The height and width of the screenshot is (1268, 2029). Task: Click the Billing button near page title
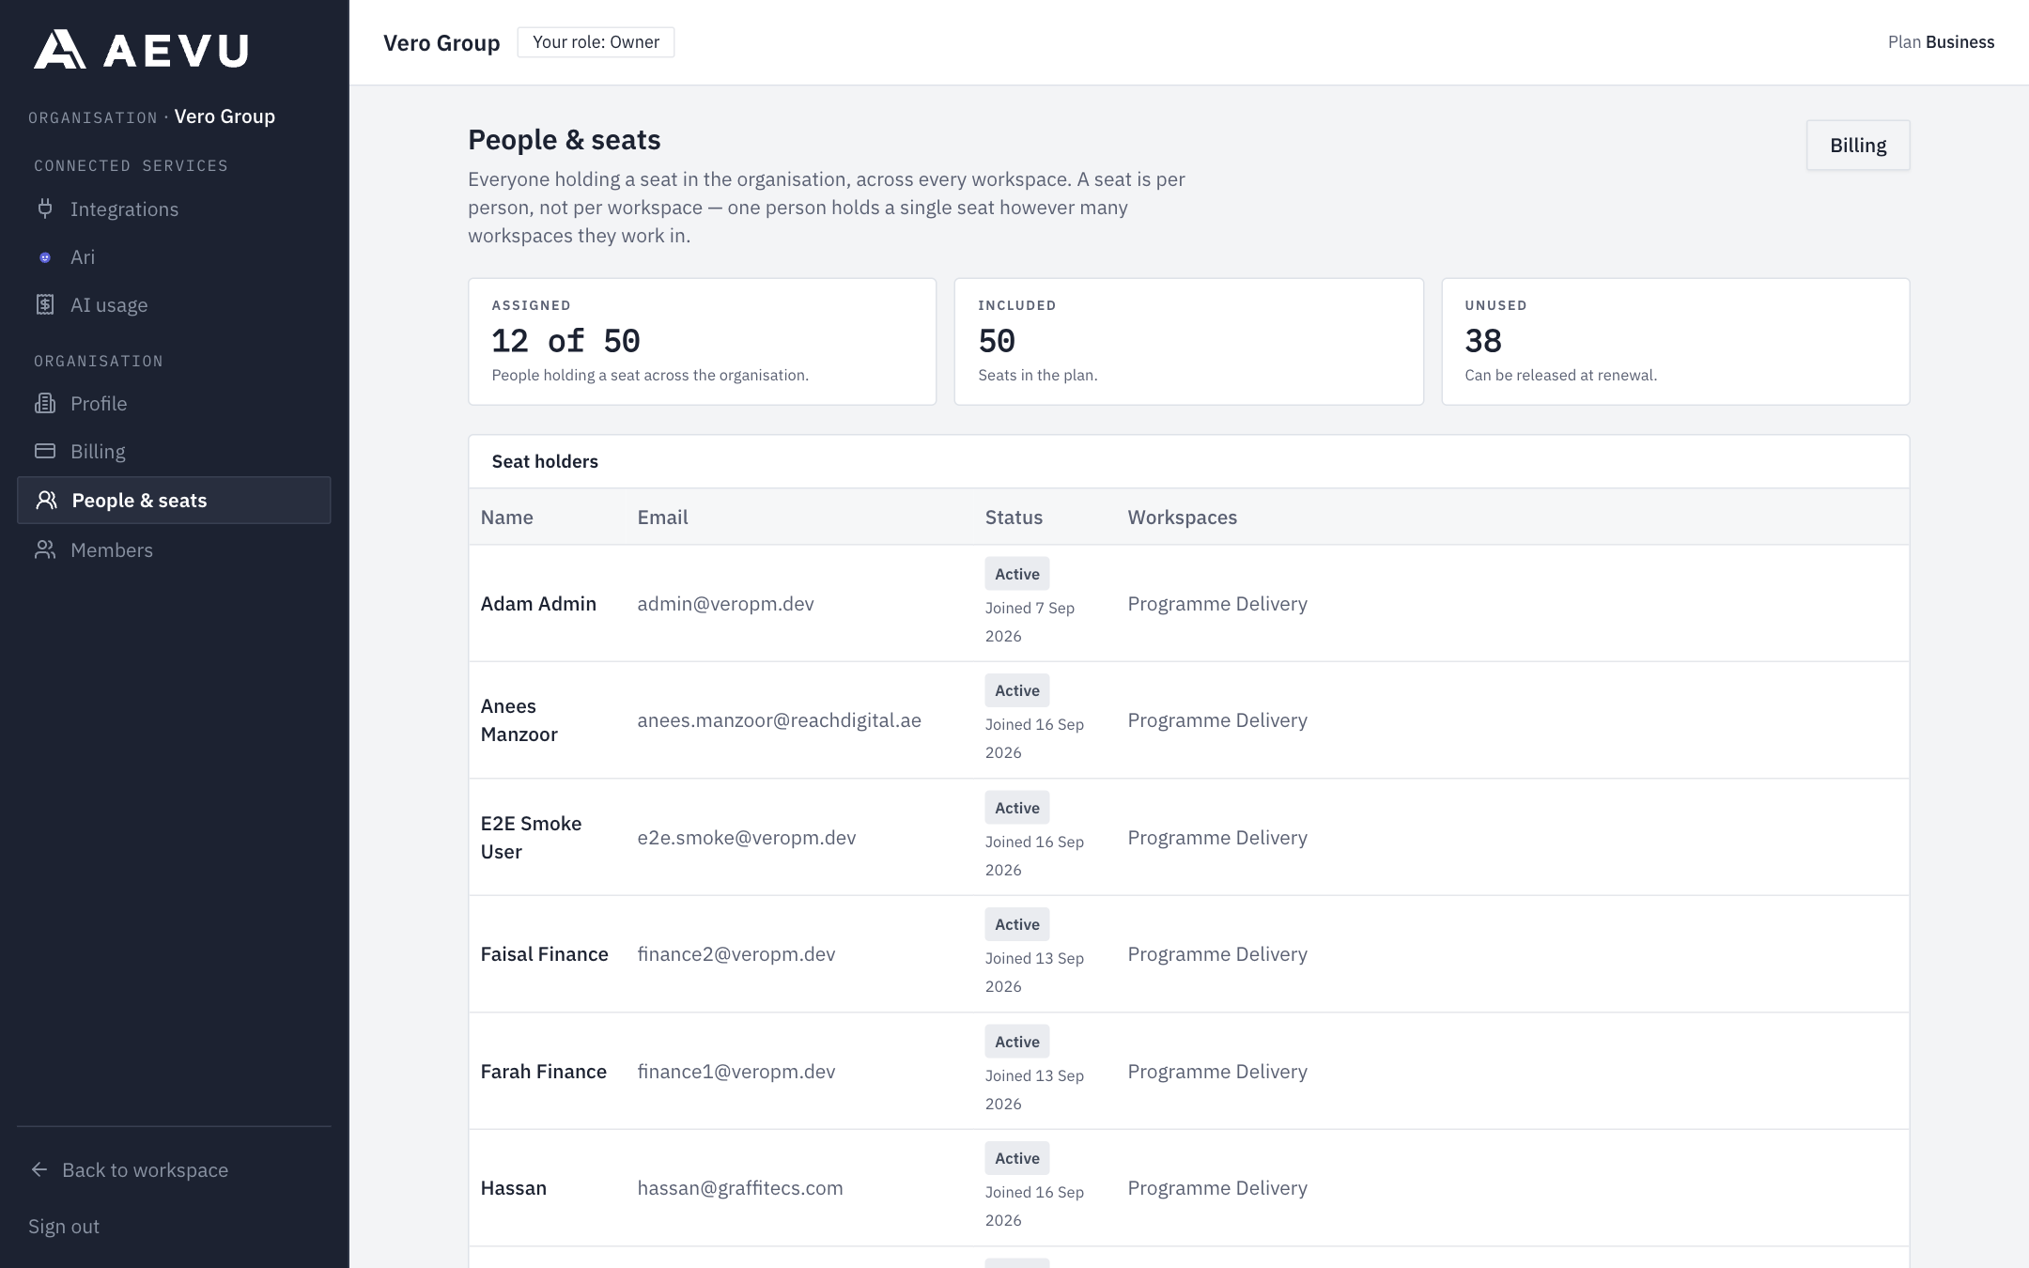click(x=1857, y=146)
